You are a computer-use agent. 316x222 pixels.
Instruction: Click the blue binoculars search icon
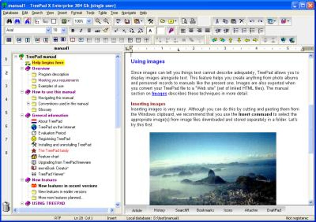18,21
